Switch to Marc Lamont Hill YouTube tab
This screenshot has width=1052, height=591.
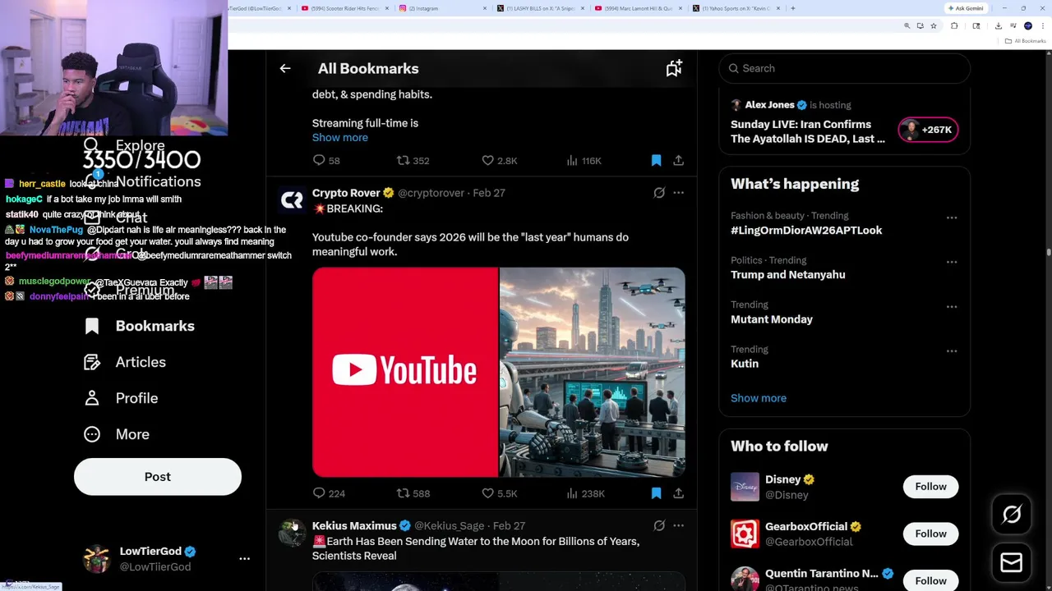[x=638, y=8]
